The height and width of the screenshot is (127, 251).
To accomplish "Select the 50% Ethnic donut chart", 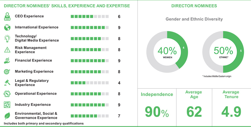I will [x=223, y=52].
